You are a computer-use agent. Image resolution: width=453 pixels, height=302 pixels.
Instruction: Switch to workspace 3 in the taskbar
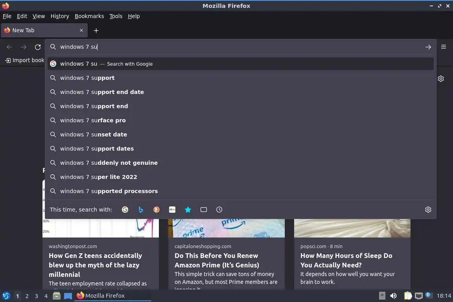(x=37, y=296)
